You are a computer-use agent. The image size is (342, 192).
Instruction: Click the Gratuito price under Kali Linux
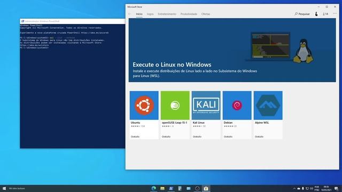coord(197,137)
